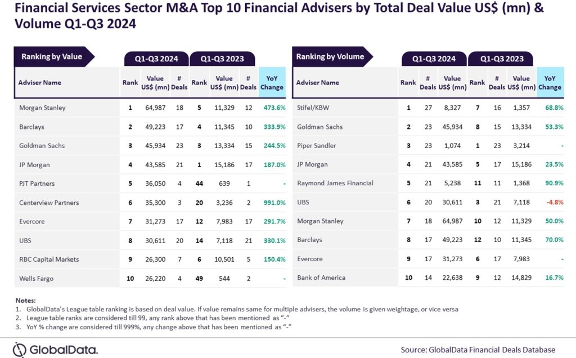Click YoY Change header in value table
Viewport: 576px width, 358px height.
(272, 83)
